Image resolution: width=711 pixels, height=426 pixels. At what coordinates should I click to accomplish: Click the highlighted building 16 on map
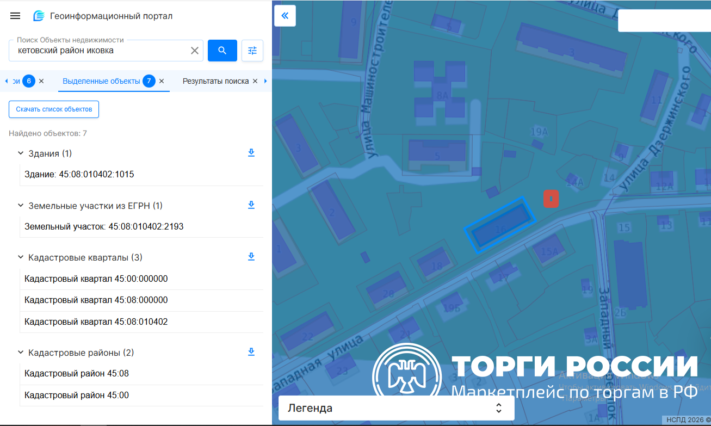[x=500, y=225]
